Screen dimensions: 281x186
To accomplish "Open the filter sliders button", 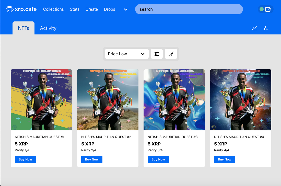I will (157, 54).
